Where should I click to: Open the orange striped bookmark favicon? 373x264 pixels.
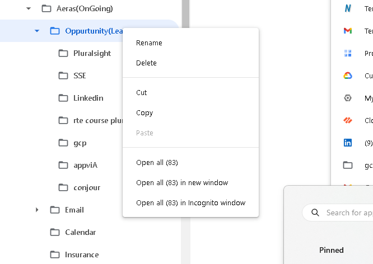(x=348, y=120)
